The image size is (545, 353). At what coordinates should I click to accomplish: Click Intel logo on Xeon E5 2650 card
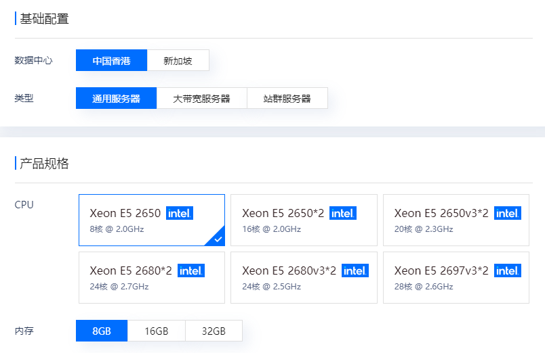coord(180,213)
